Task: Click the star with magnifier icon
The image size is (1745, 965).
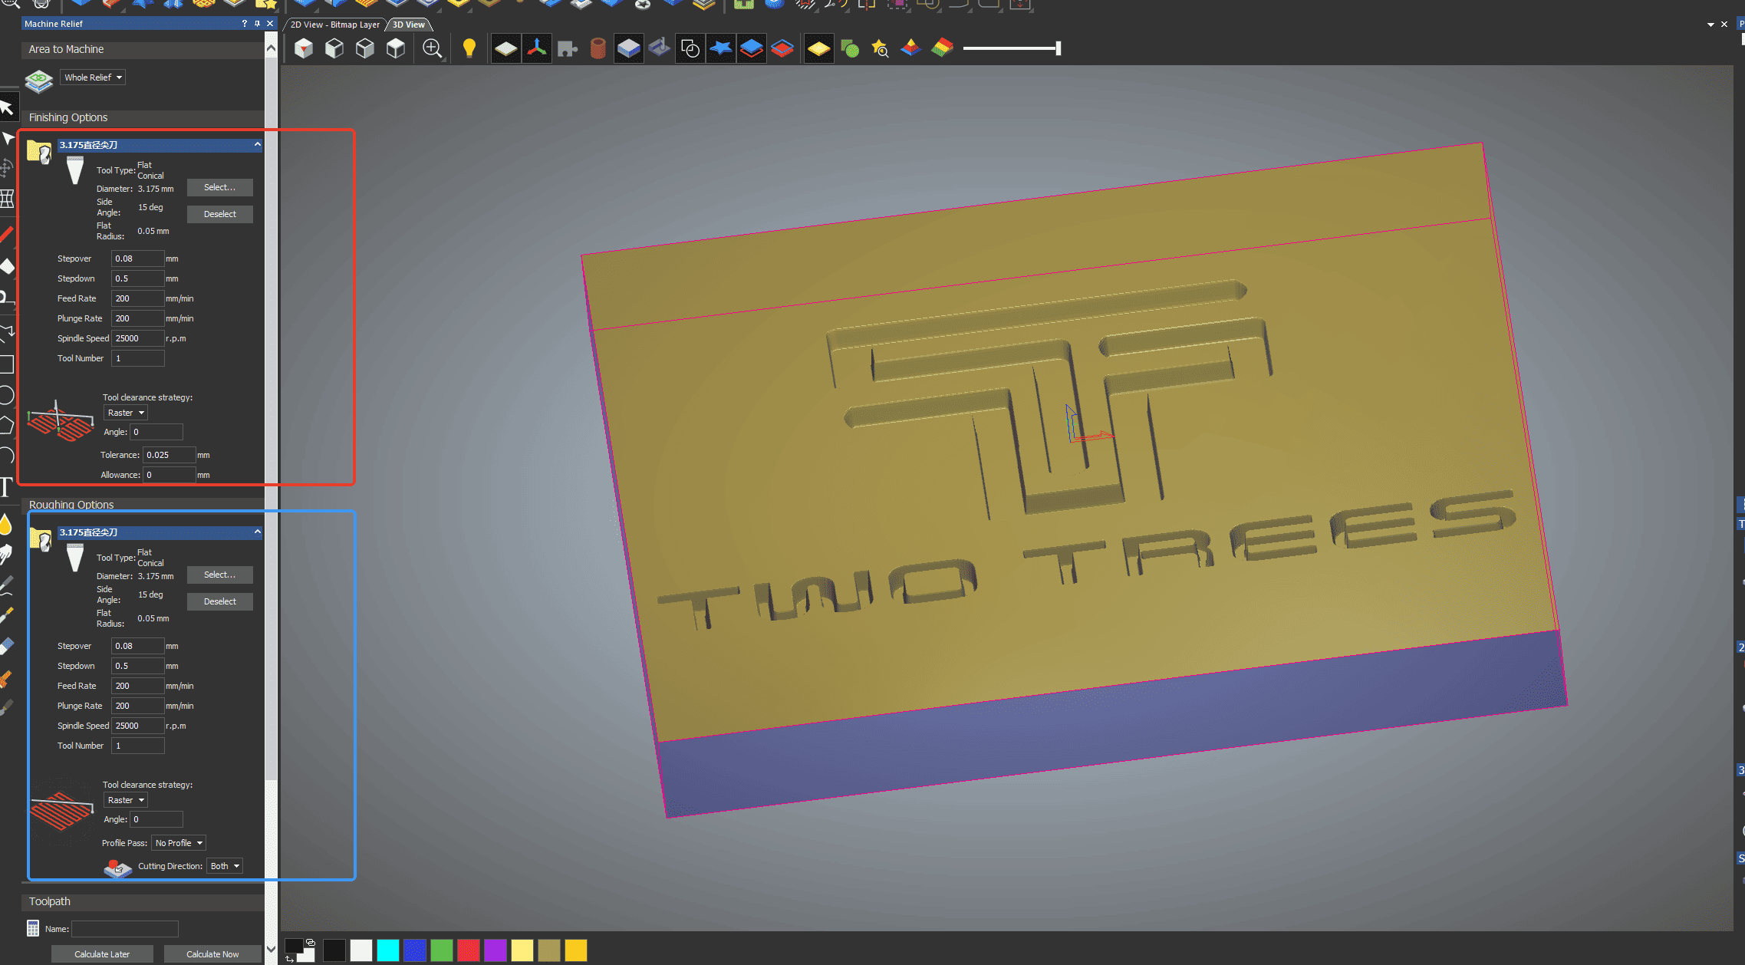Action: point(880,49)
